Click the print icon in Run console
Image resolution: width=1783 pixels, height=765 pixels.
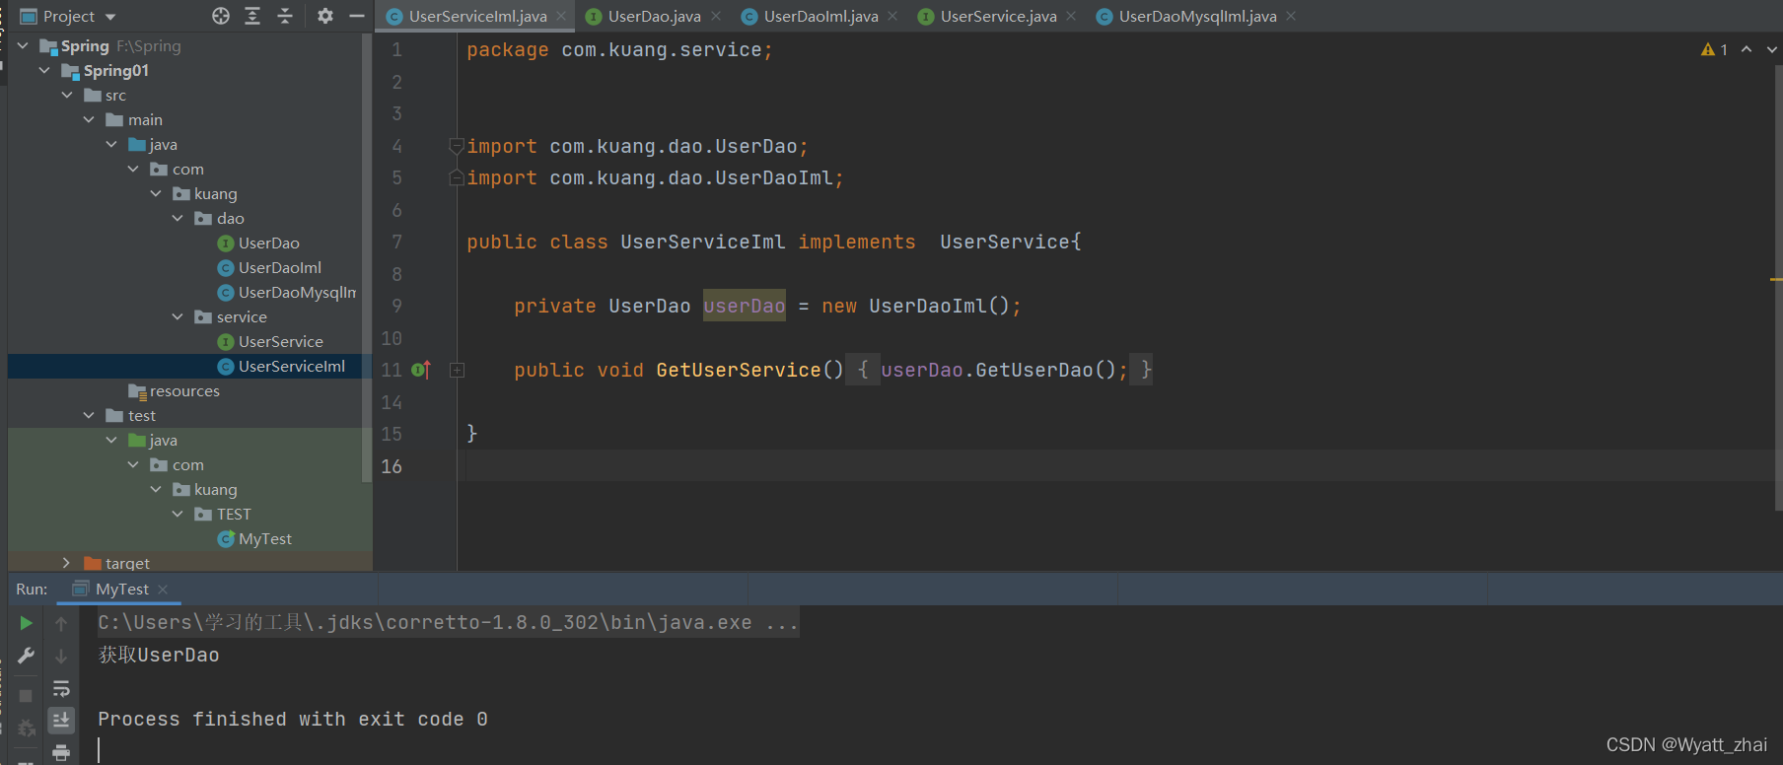pos(61,753)
